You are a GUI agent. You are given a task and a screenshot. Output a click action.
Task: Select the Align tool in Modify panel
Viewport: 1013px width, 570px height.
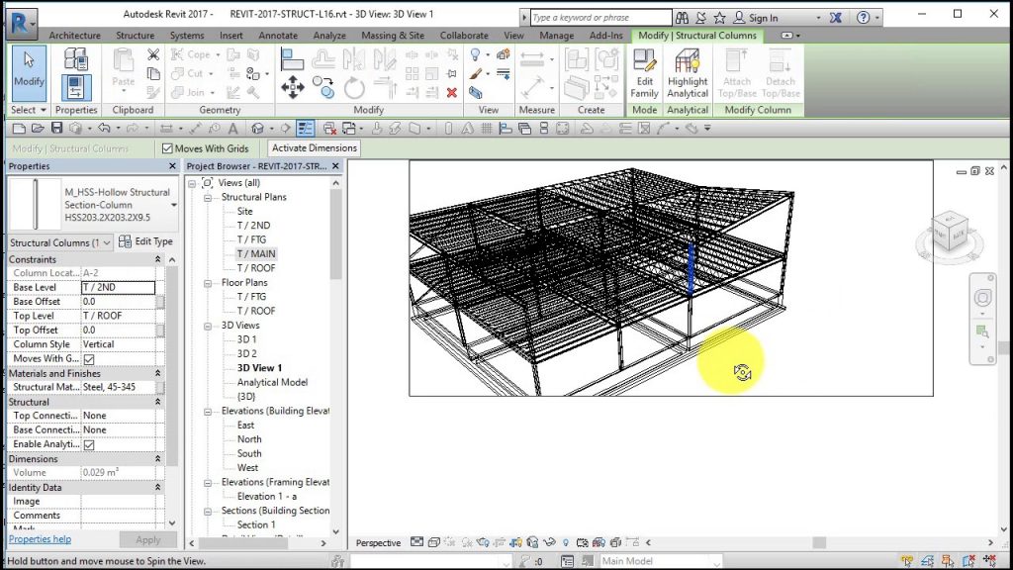(292, 59)
